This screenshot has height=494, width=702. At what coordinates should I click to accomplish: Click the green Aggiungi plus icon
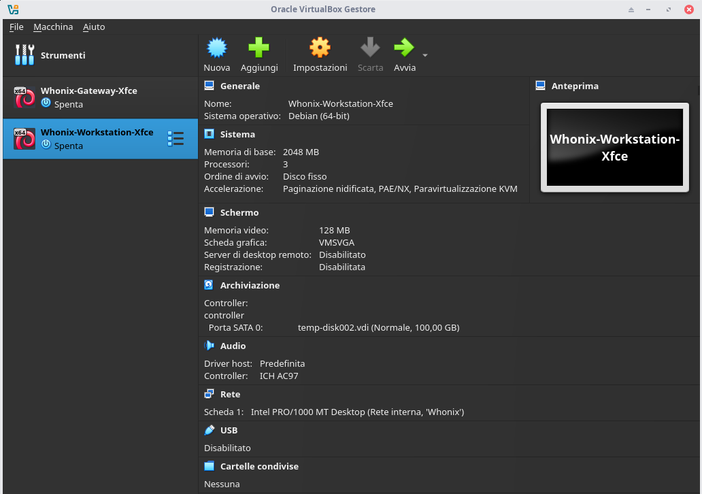(x=258, y=48)
